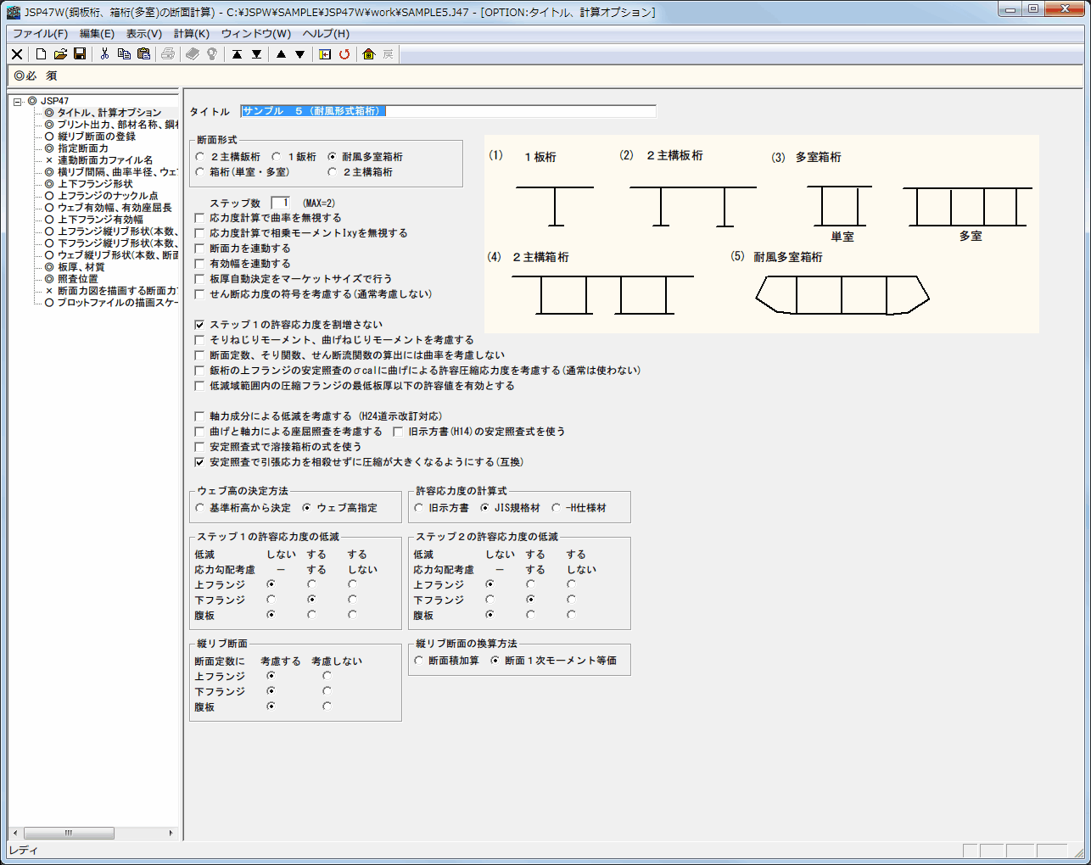Jump to first item with barred up-arrow
This screenshot has width=1091, height=865.
(x=237, y=54)
